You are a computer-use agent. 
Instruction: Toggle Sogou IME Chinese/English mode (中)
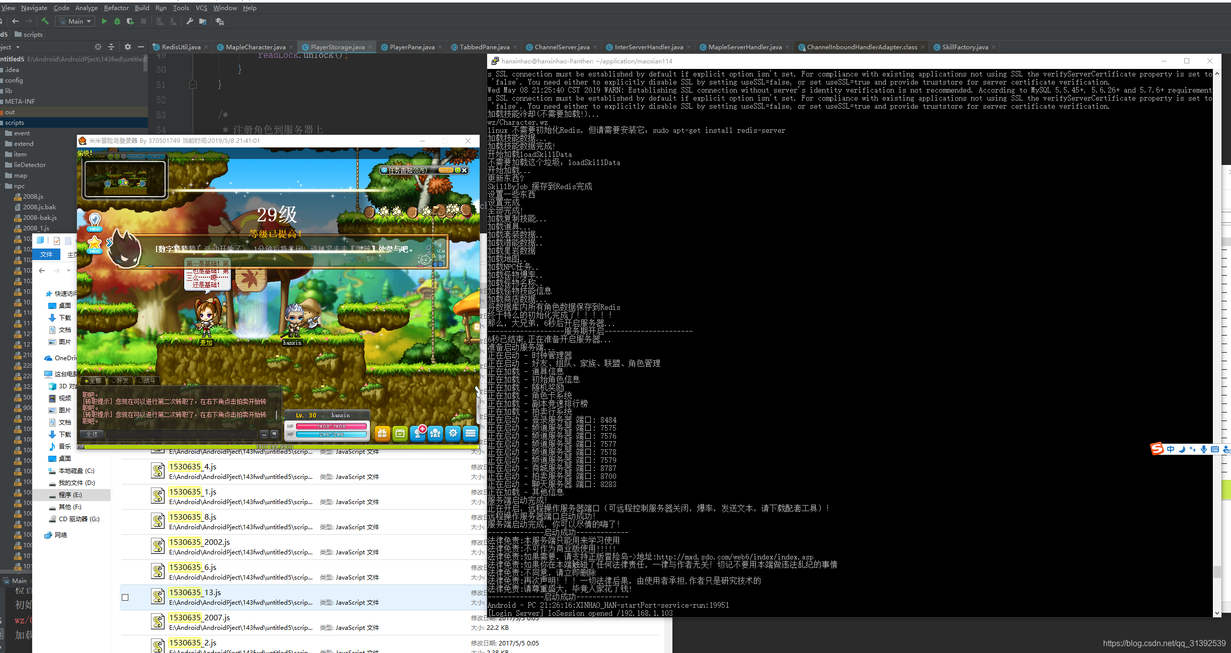click(1171, 449)
